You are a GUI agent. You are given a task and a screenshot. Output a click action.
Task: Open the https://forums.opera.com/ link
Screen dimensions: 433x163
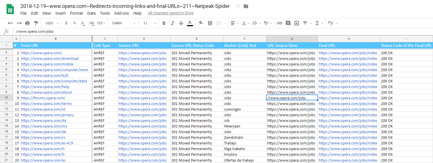coord(43,98)
